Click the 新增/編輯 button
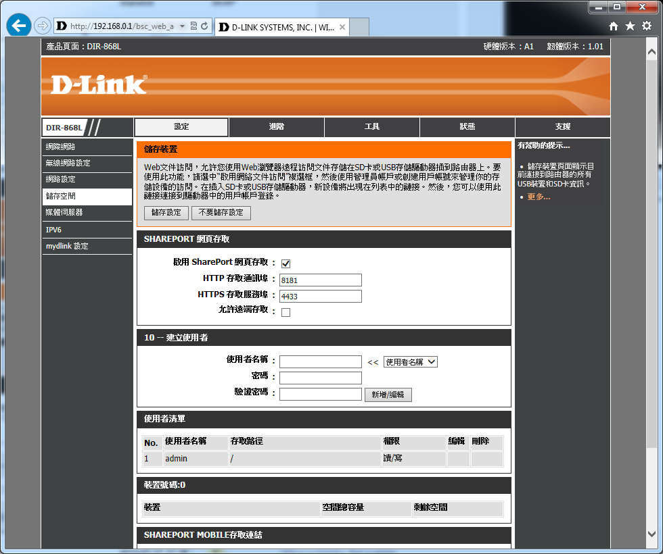The width and height of the screenshot is (663, 554). 388,395
